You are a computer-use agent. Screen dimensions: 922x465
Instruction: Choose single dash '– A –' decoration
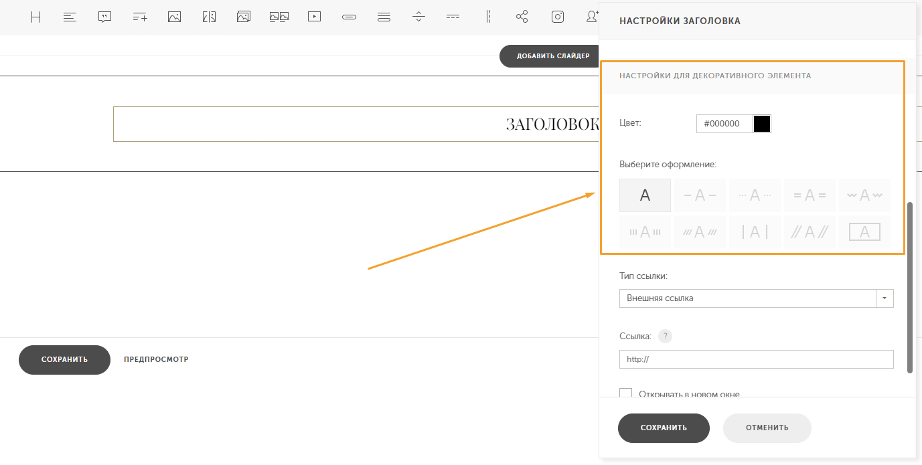click(700, 195)
